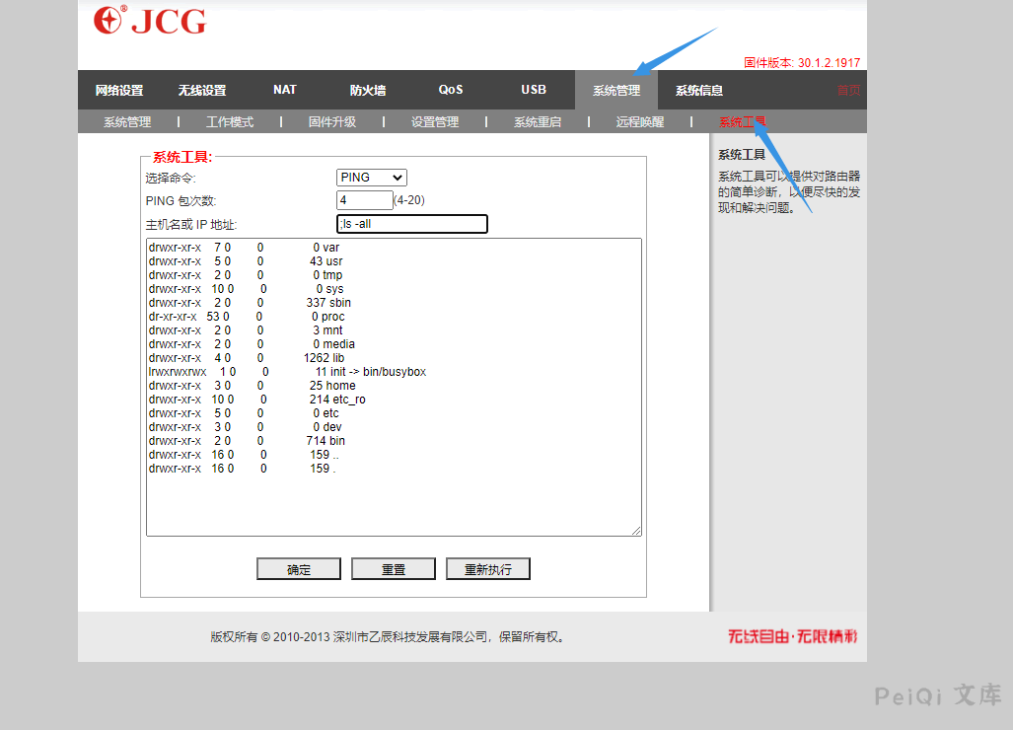Open 设置管理 in the submenu

coord(435,122)
